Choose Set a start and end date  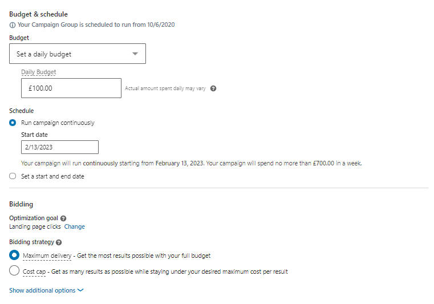(x=13, y=176)
